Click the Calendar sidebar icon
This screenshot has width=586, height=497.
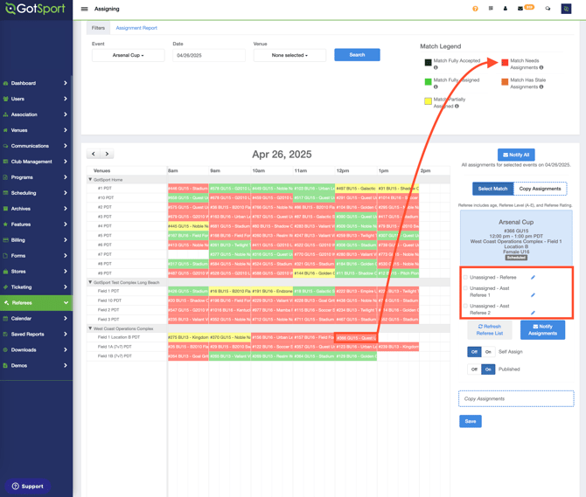pos(5,319)
